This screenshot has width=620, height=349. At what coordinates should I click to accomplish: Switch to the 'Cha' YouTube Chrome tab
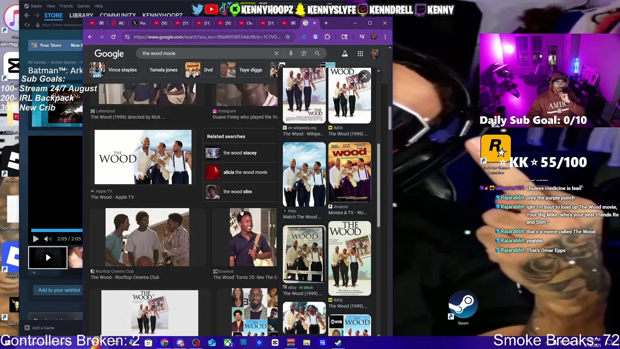tap(247, 23)
